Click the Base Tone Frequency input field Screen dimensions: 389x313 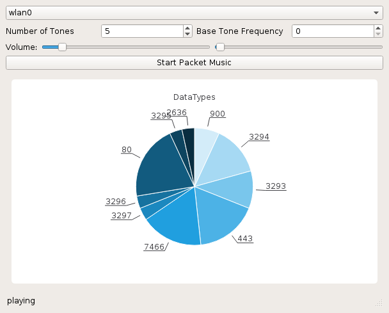click(333, 31)
